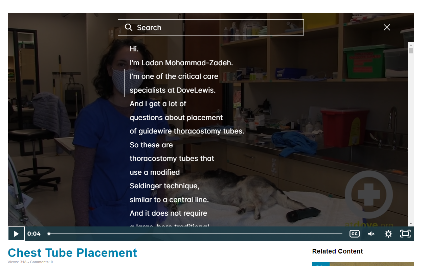Click into the transcript Search field
Screen dimensions: 426x266
tap(210, 27)
